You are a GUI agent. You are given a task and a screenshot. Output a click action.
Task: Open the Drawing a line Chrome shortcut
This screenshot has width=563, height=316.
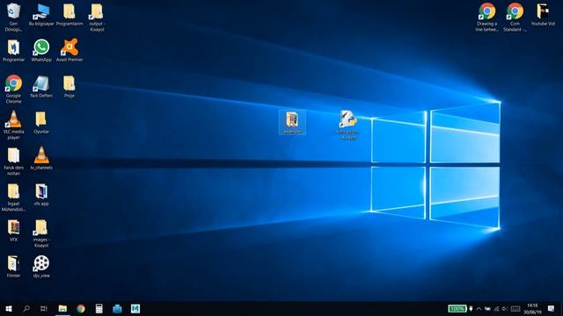pos(486,17)
